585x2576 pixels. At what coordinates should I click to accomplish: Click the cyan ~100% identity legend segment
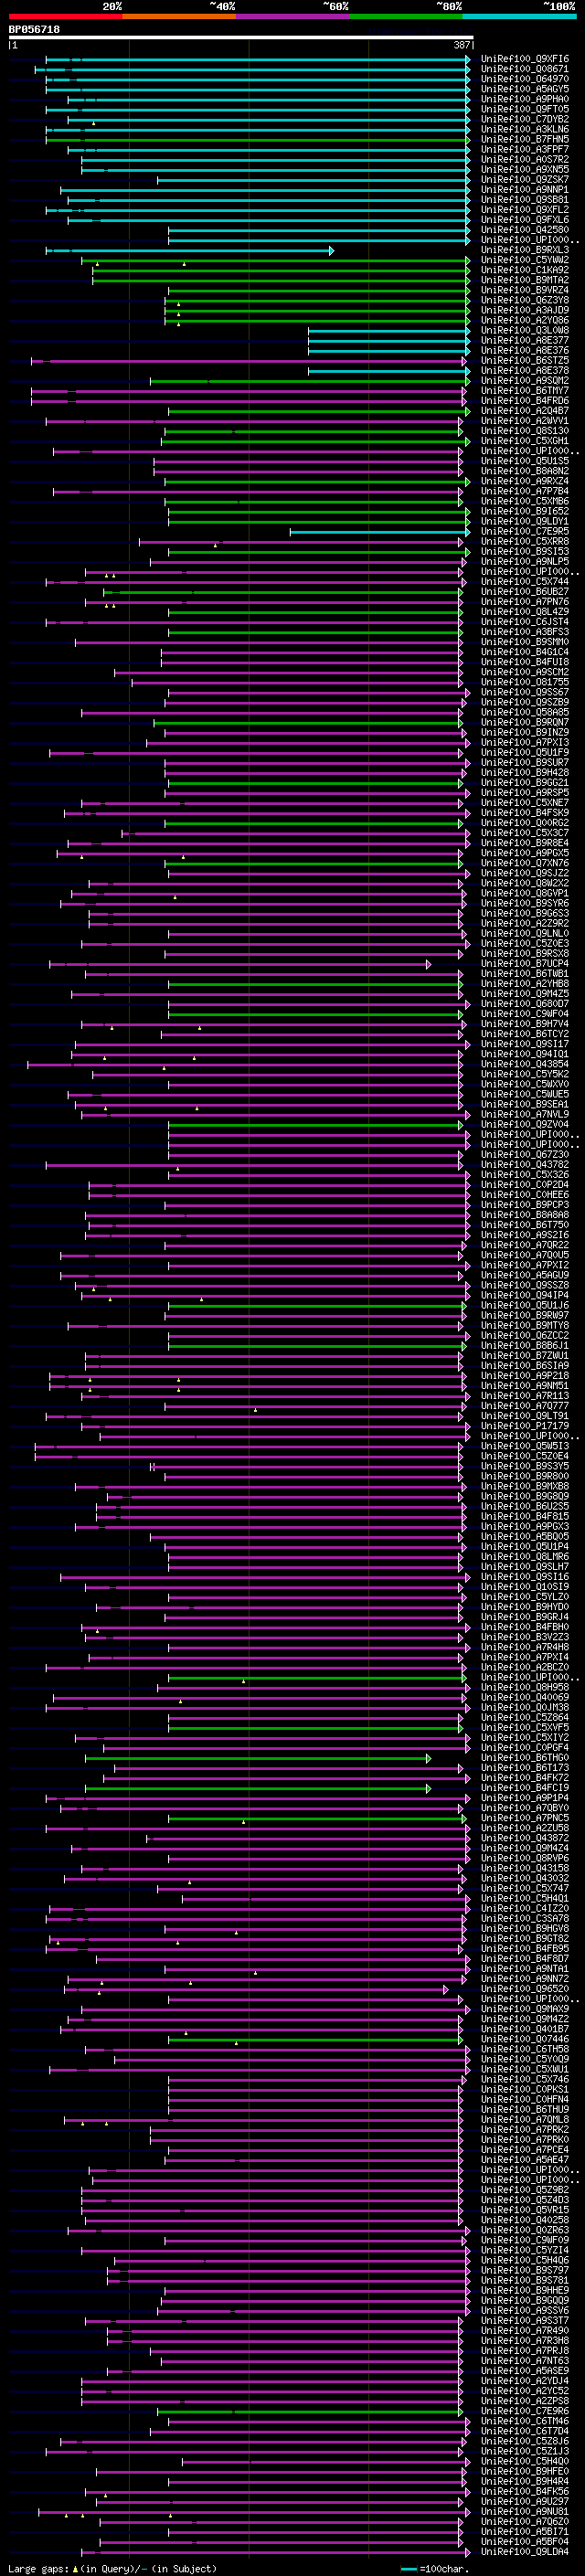click(x=519, y=16)
